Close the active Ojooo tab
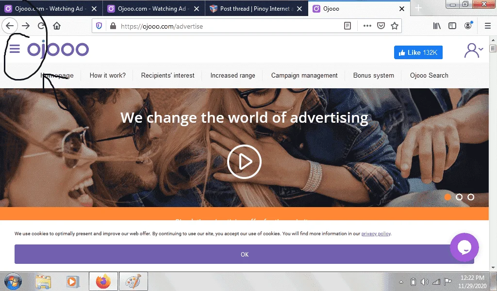The height and width of the screenshot is (291, 497). tap(401, 9)
